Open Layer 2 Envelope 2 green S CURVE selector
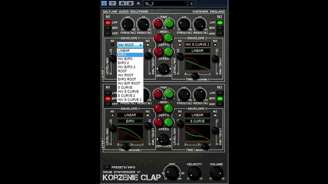 click(197, 121)
